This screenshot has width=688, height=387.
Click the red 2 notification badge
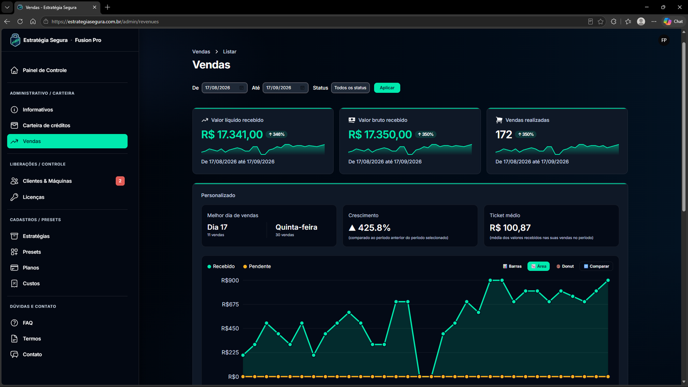click(x=120, y=181)
